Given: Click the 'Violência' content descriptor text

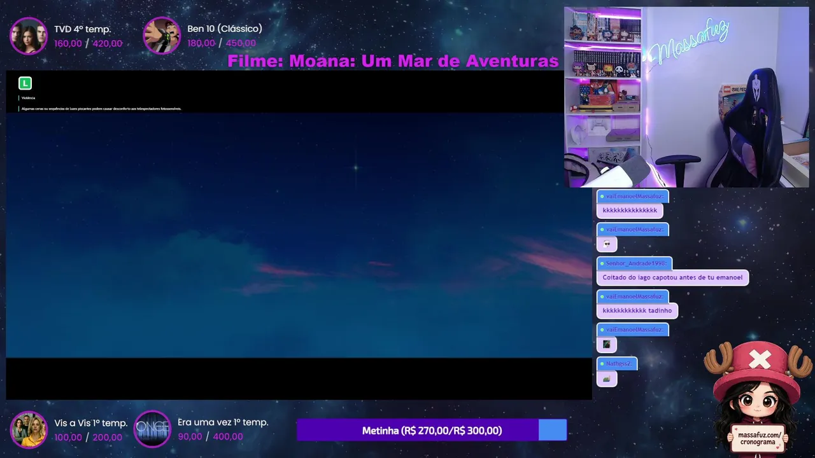Looking at the screenshot, I should click(x=28, y=98).
